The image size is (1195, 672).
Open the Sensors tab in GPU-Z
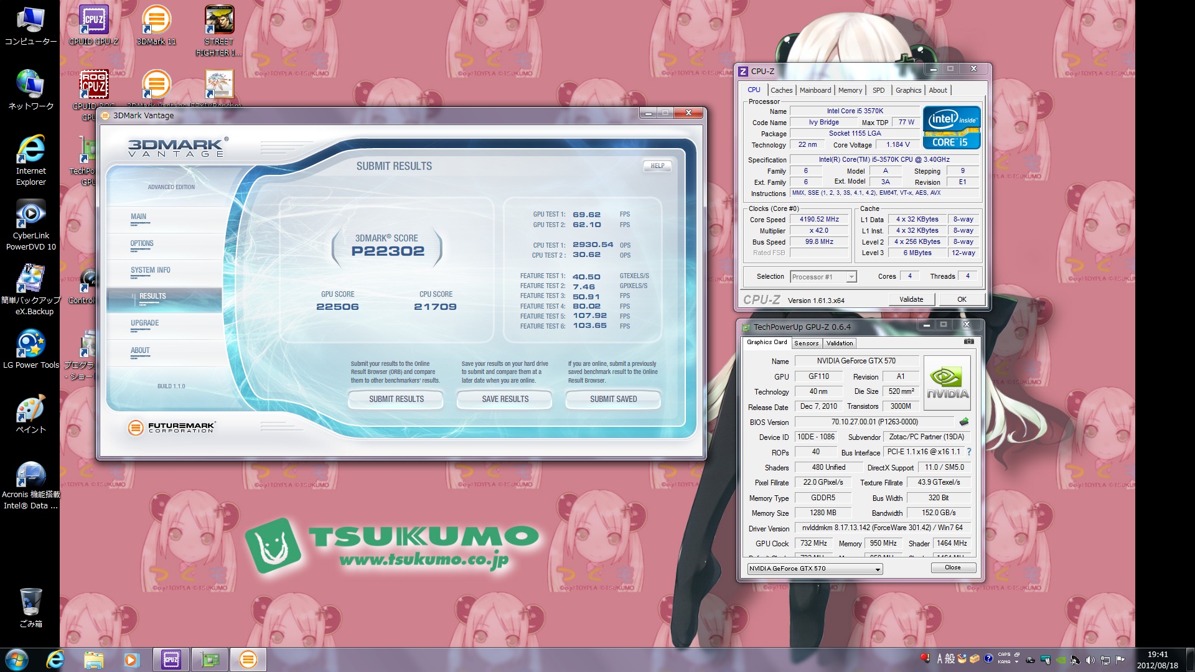click(x=806, y=343)
